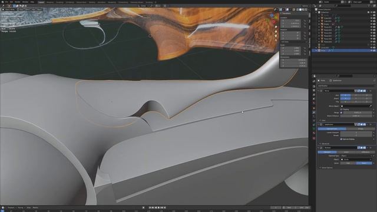Open the Texture properties tab
Image resolution: width=377 pixels, height=212 pixels.
click(x=314, y=138)
